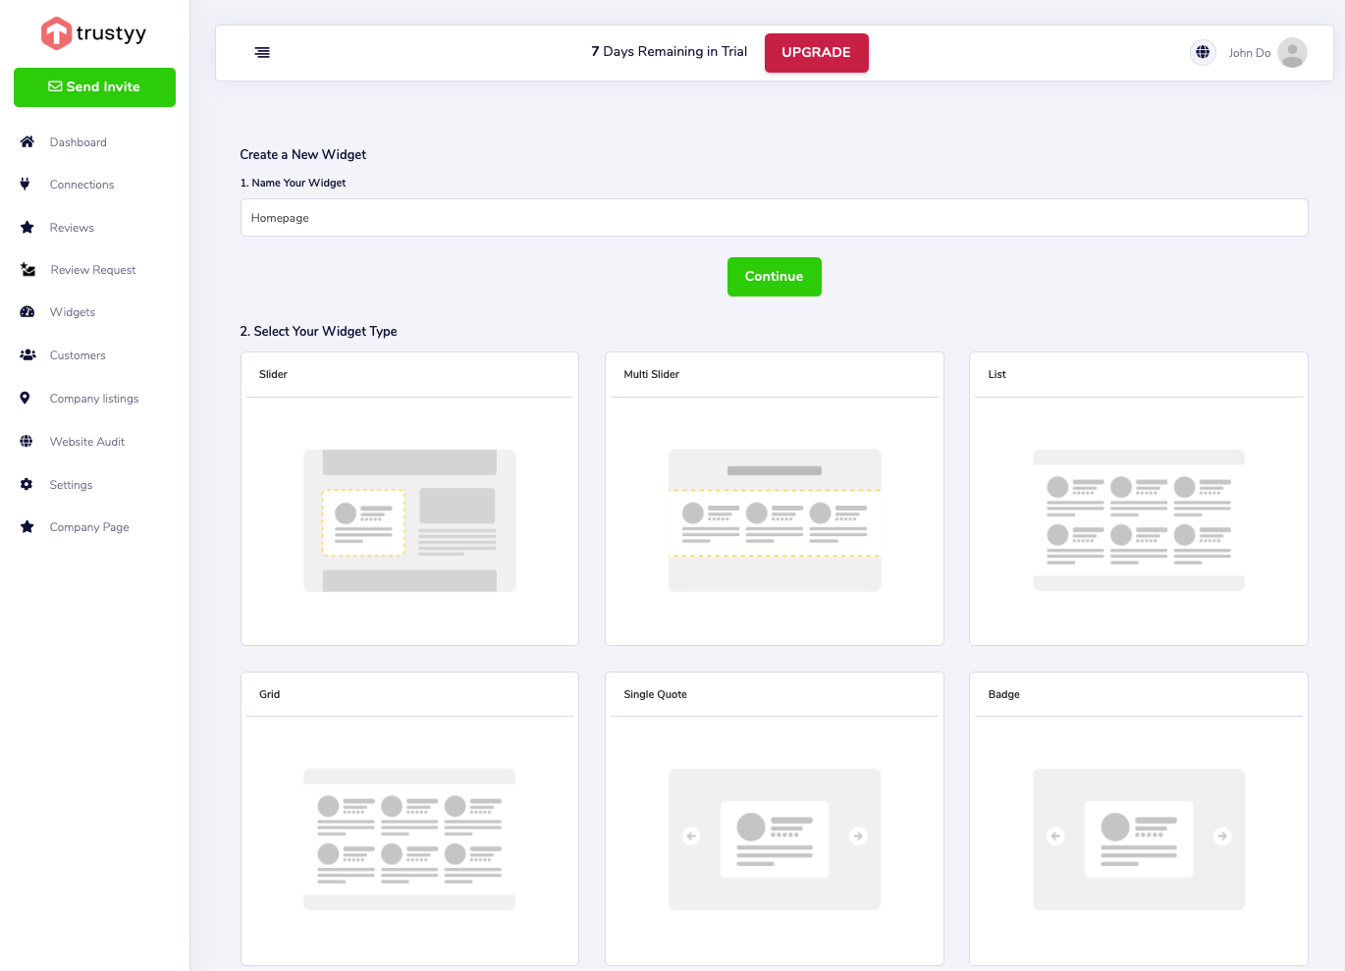Select the Badge widget preview
The height and width of the screenshot is (971, 1345).
[x=1139, y=839]
